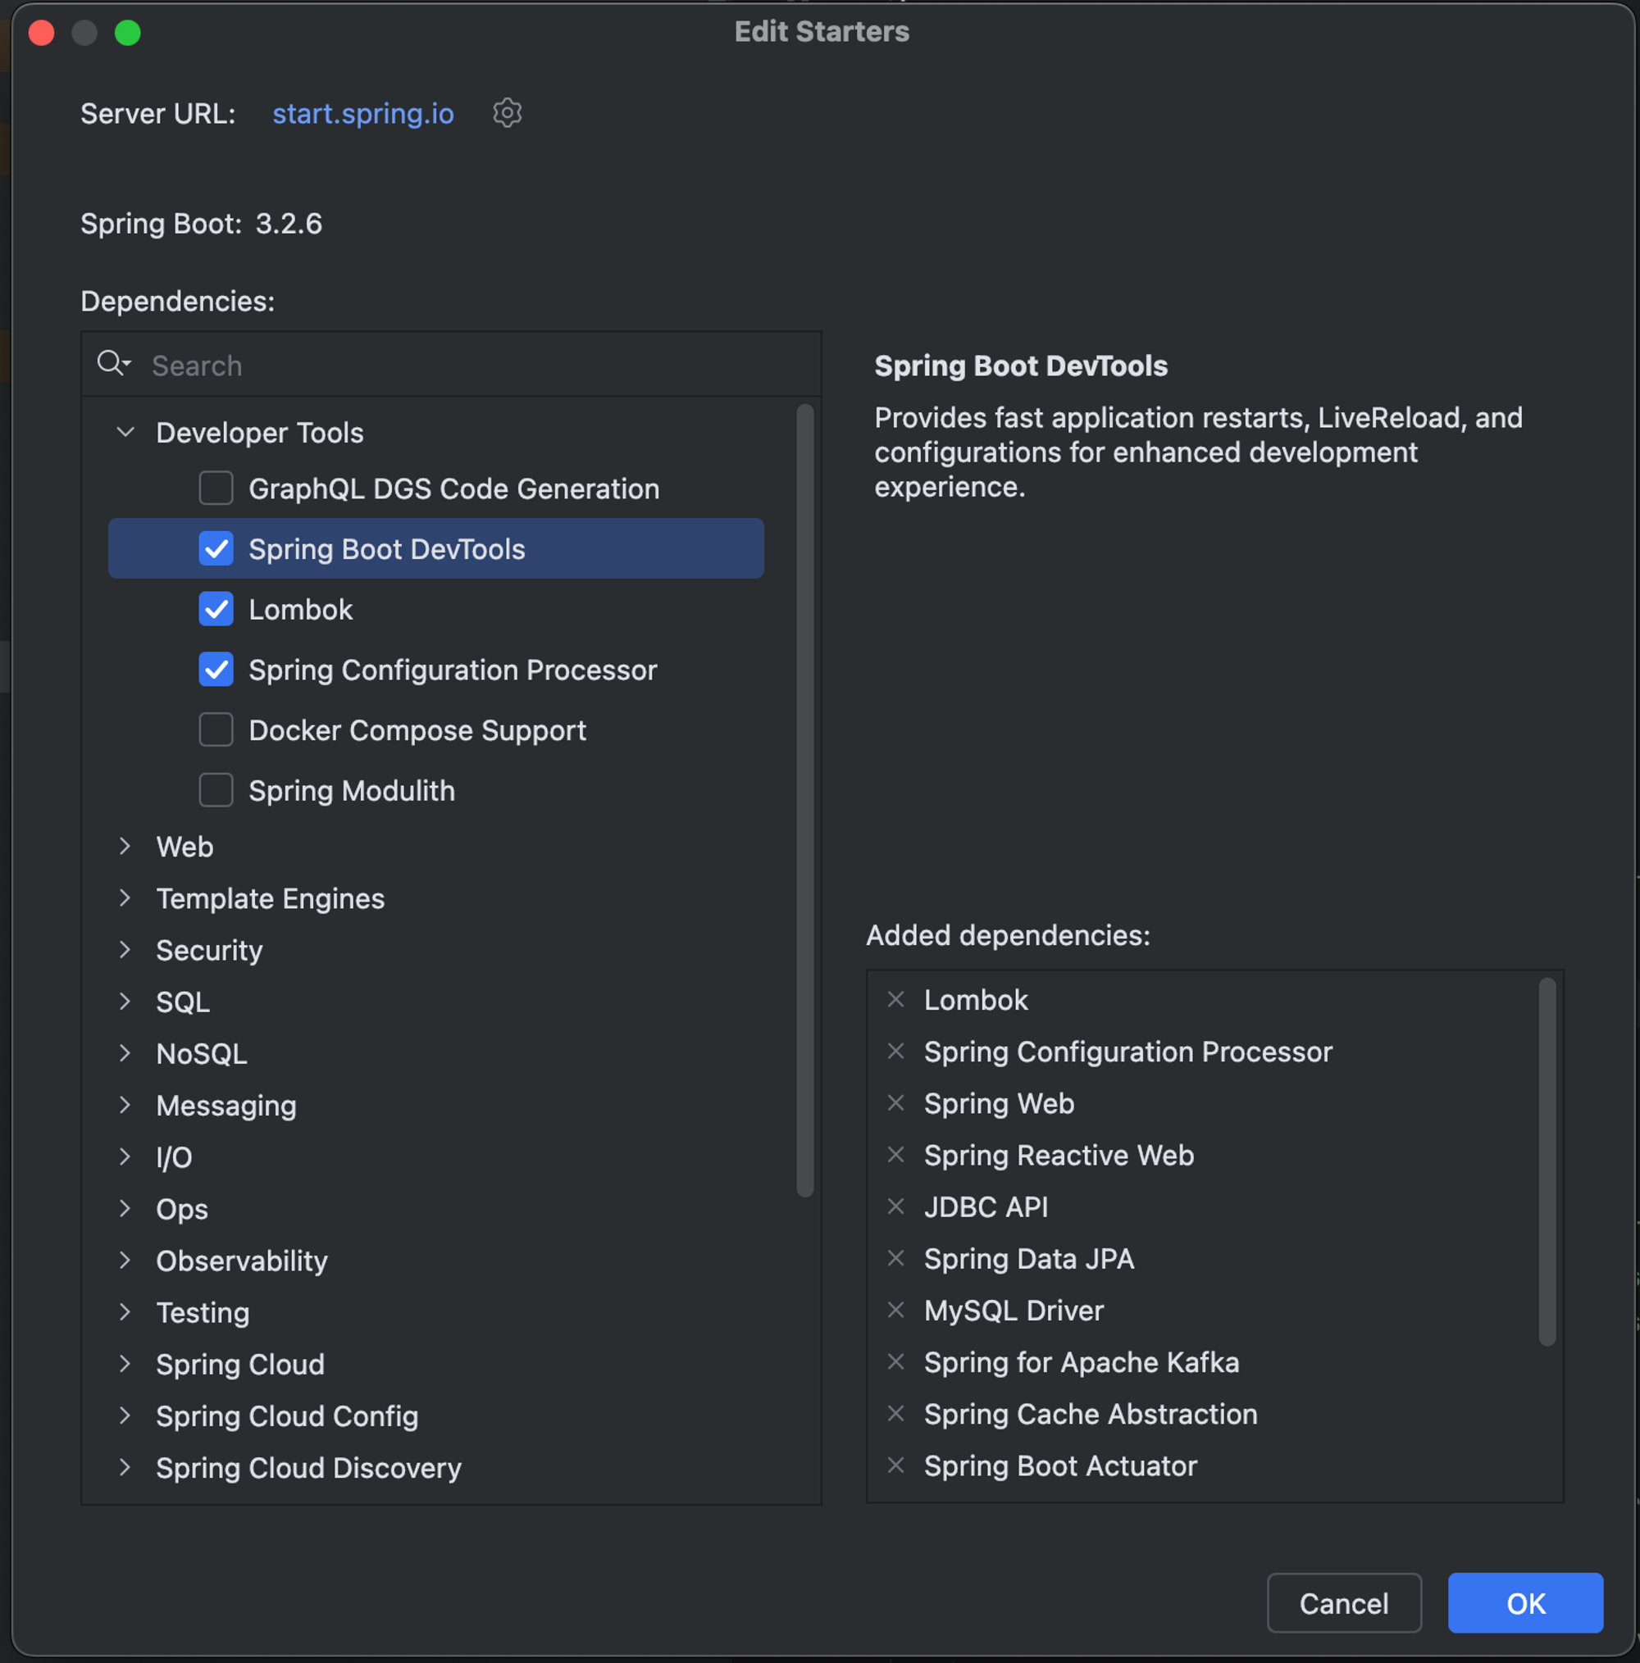The image size is (1640, 1663).
Task: Enable Docker Compose Support checkbox
Action: coord(216,730)
